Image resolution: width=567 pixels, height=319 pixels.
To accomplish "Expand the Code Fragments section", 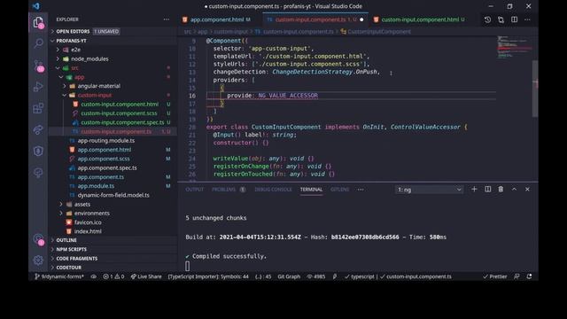I will 113,259.
